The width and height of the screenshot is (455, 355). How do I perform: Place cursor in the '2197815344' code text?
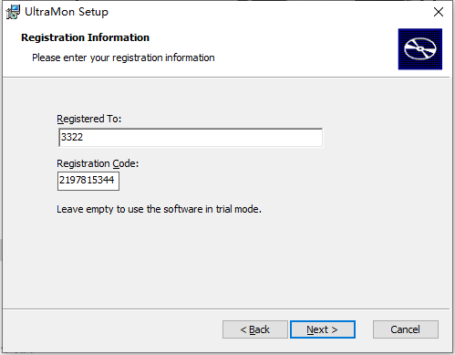[x=87, y=180]
